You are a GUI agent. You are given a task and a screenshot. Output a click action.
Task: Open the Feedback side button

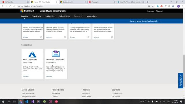tap(181, 81)
